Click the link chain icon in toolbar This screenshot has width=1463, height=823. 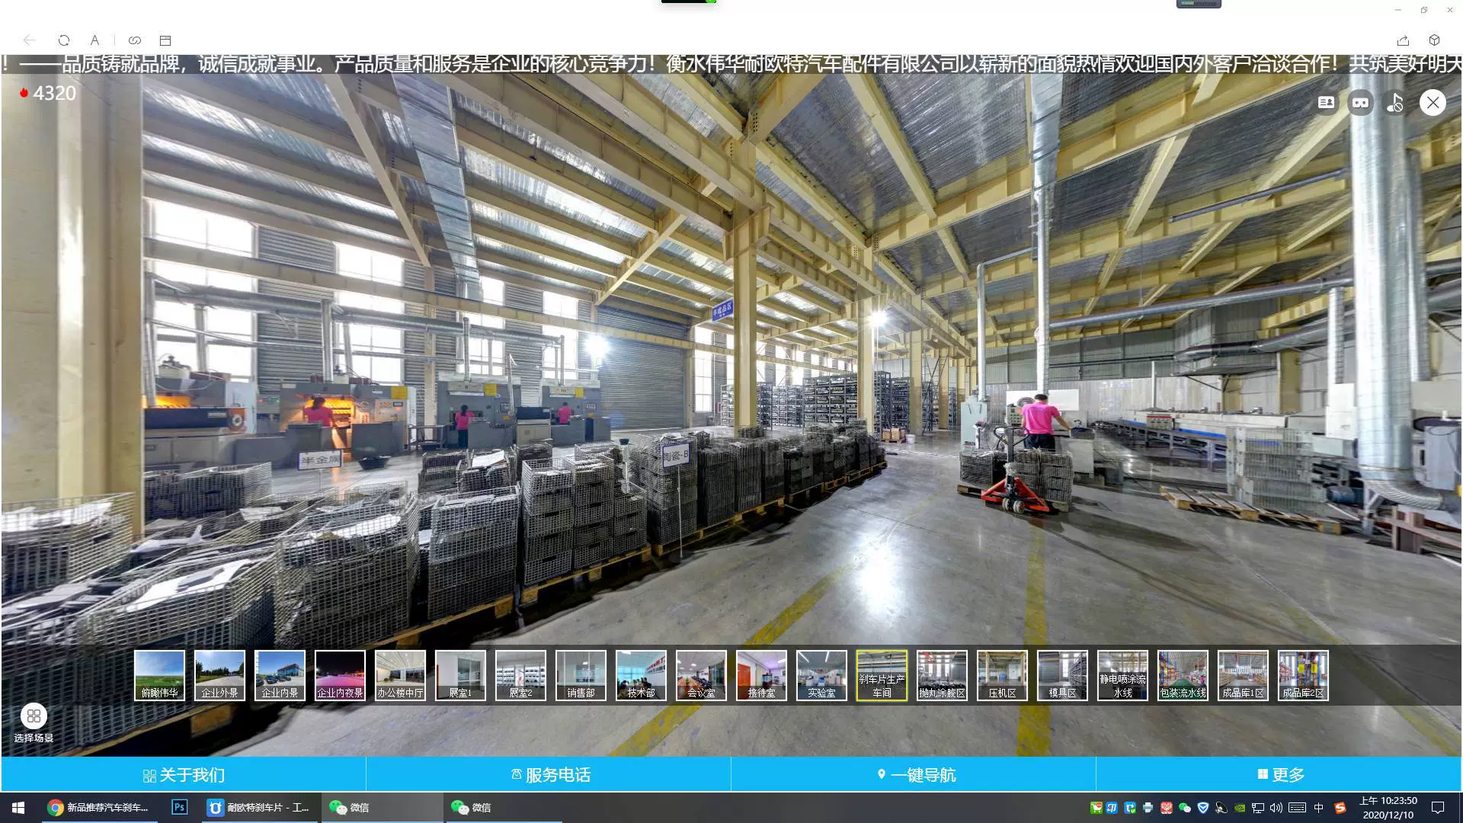[x=135, y=40]
